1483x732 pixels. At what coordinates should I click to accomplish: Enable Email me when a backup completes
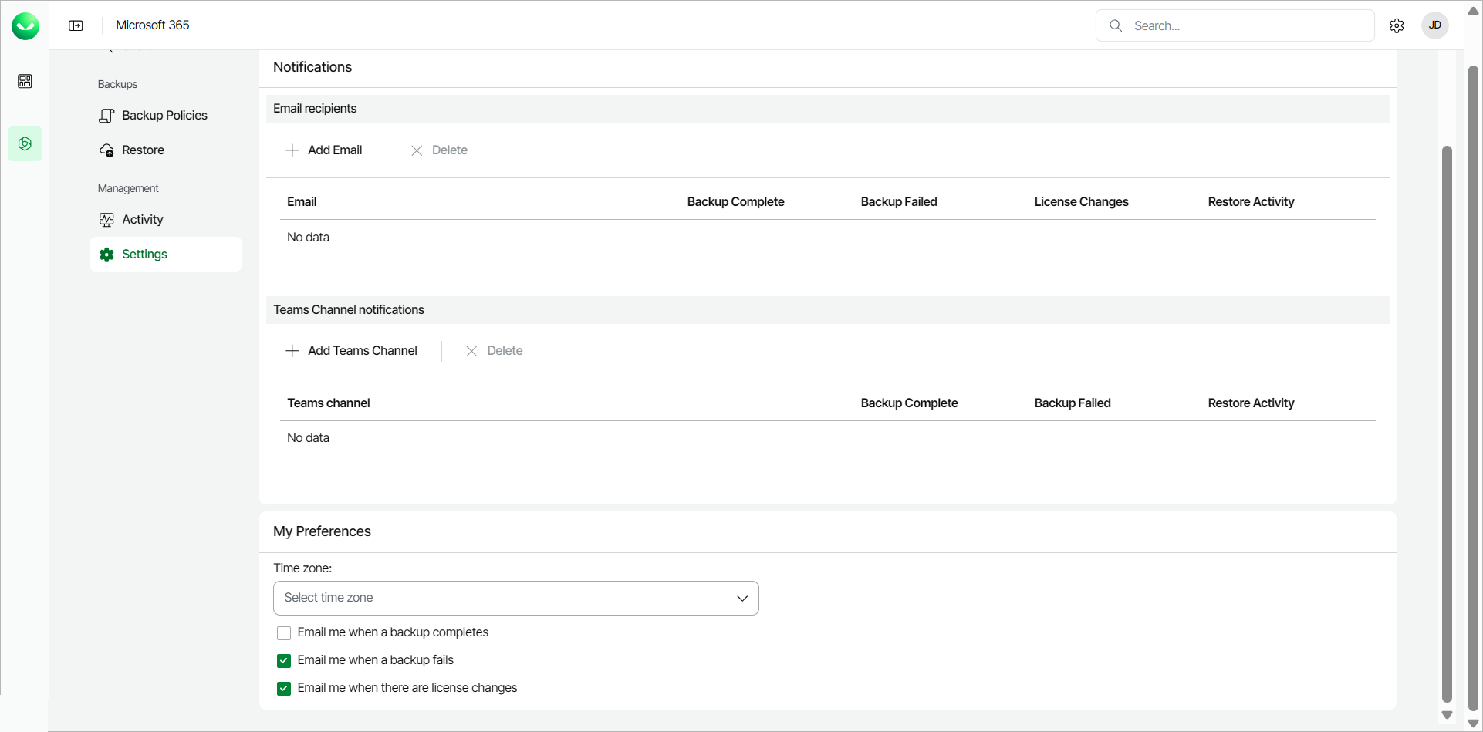(284, 633)
